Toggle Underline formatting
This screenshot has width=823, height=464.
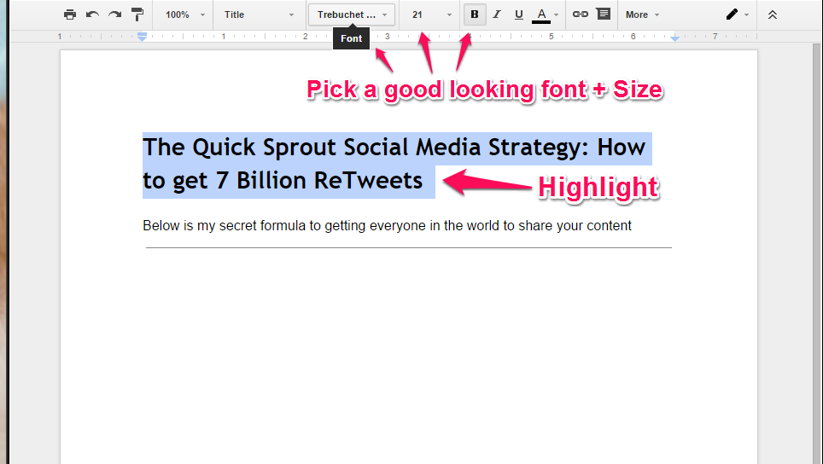tap(518, 14)
